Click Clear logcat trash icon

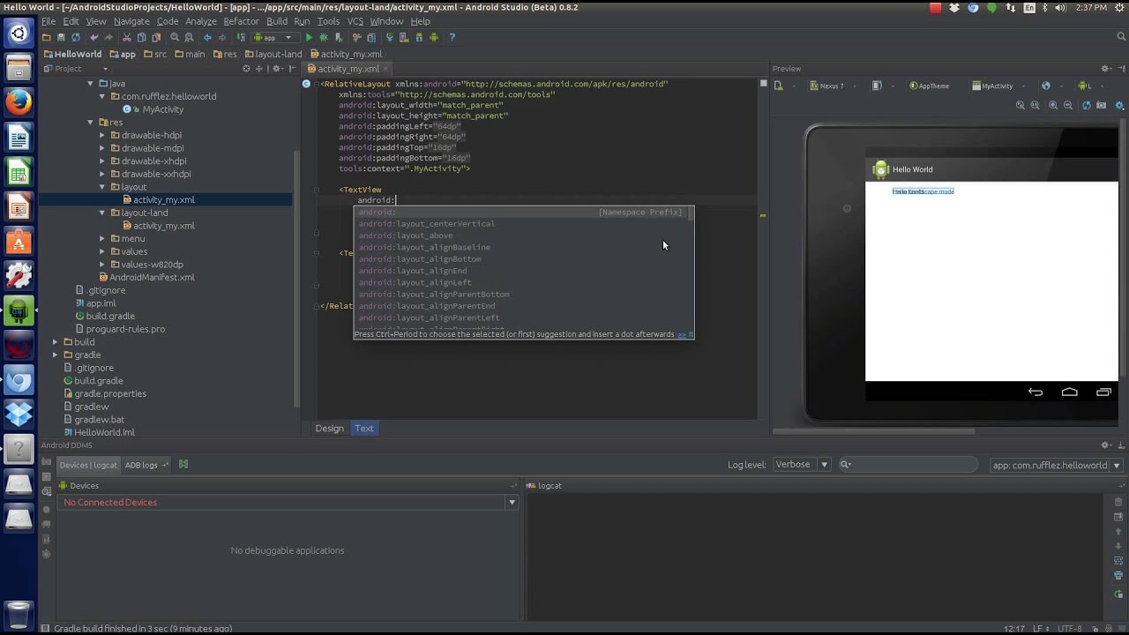coord(1118,502)
